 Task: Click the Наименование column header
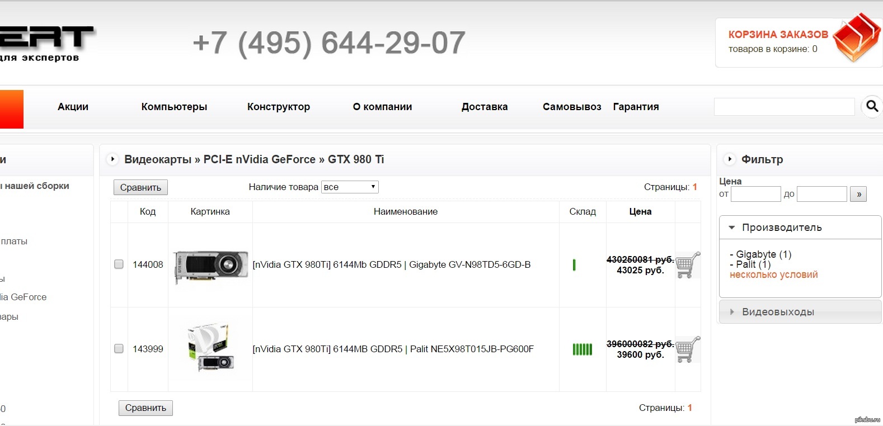[406, 212]
